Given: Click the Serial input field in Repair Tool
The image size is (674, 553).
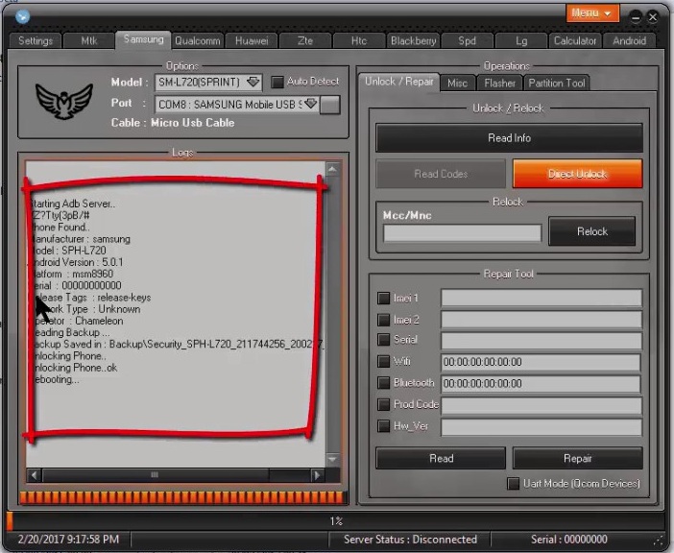Looking at the screenshot, I should click(x=542, y=340).
